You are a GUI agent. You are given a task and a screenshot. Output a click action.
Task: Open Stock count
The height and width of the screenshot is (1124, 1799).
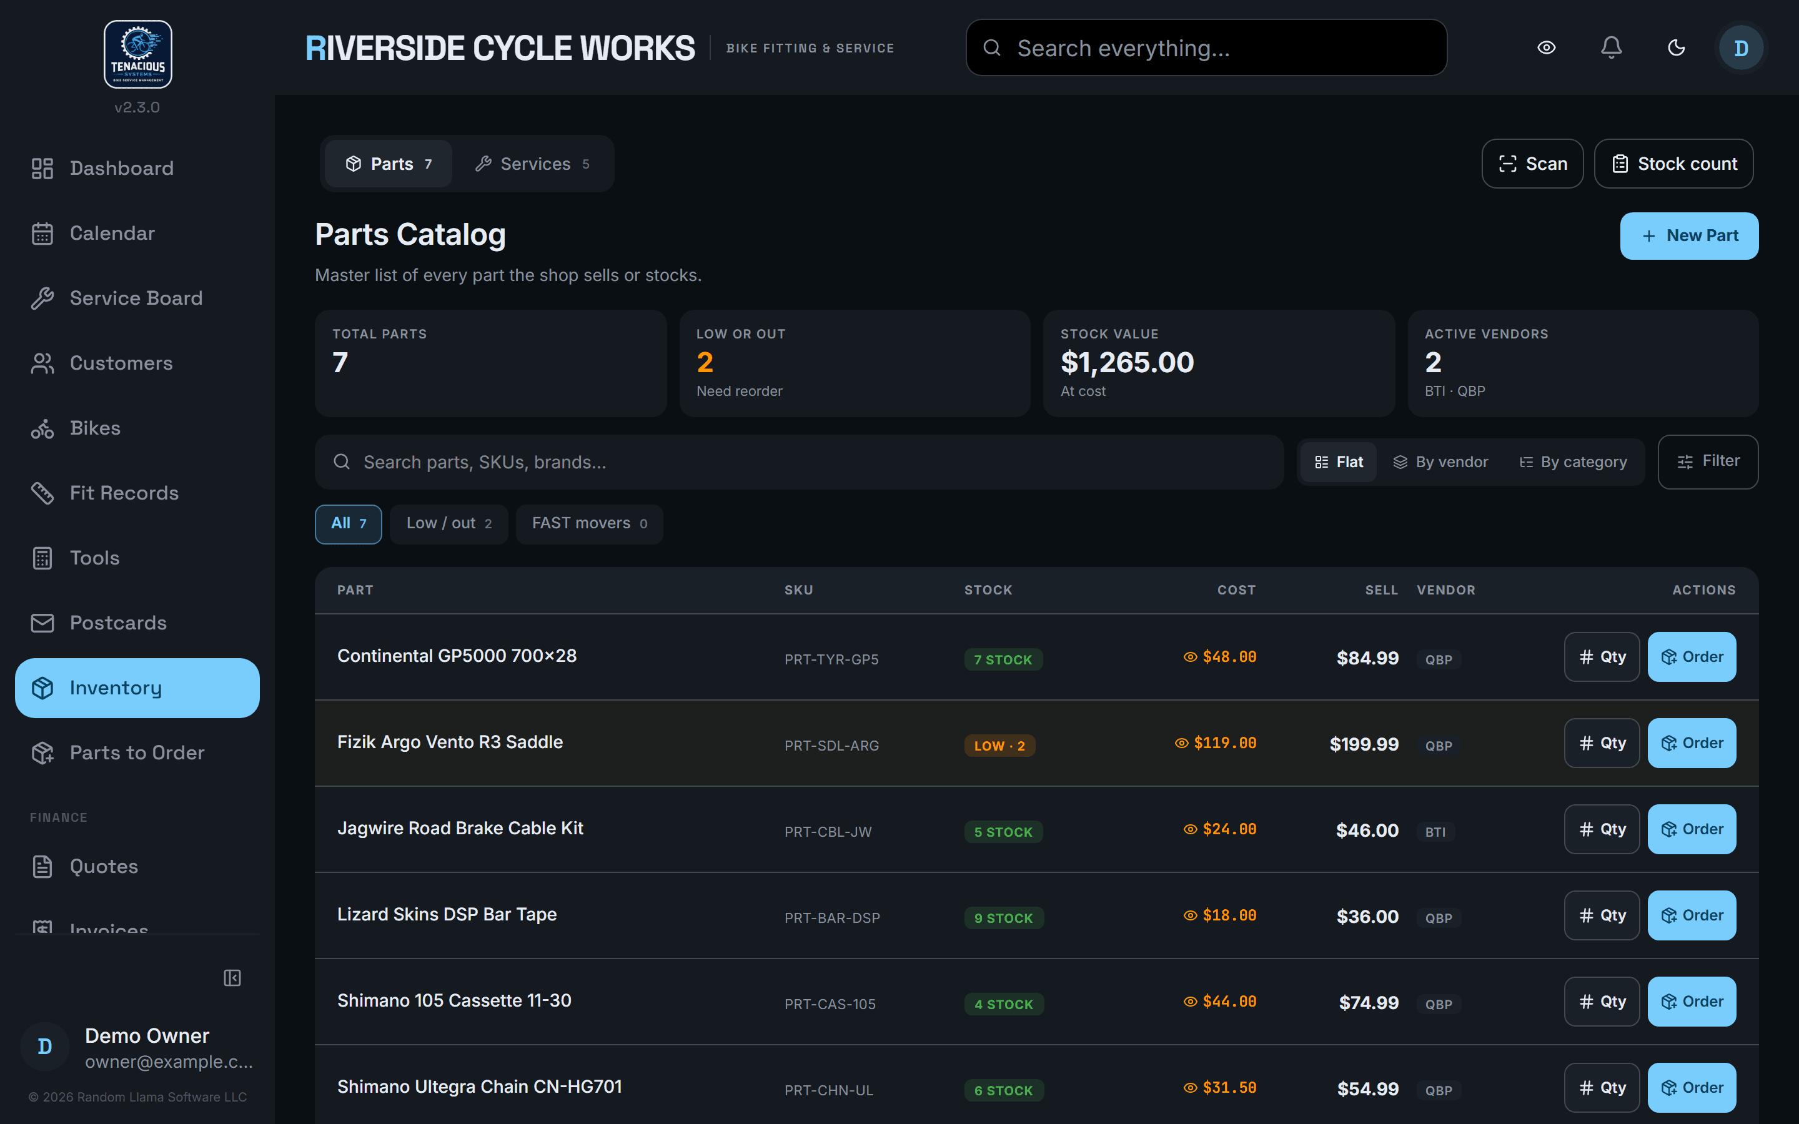point(1673,164)
